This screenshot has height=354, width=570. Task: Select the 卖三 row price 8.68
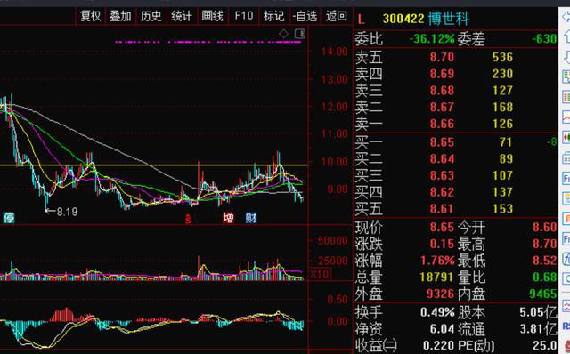(x=442, y=91)
